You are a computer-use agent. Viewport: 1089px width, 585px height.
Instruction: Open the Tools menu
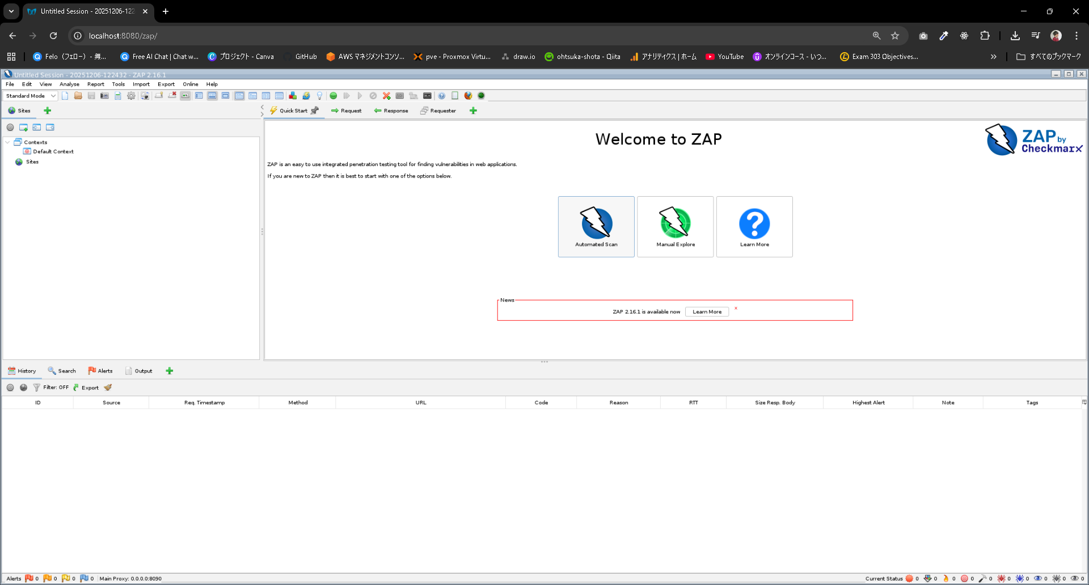click(118, 84)
